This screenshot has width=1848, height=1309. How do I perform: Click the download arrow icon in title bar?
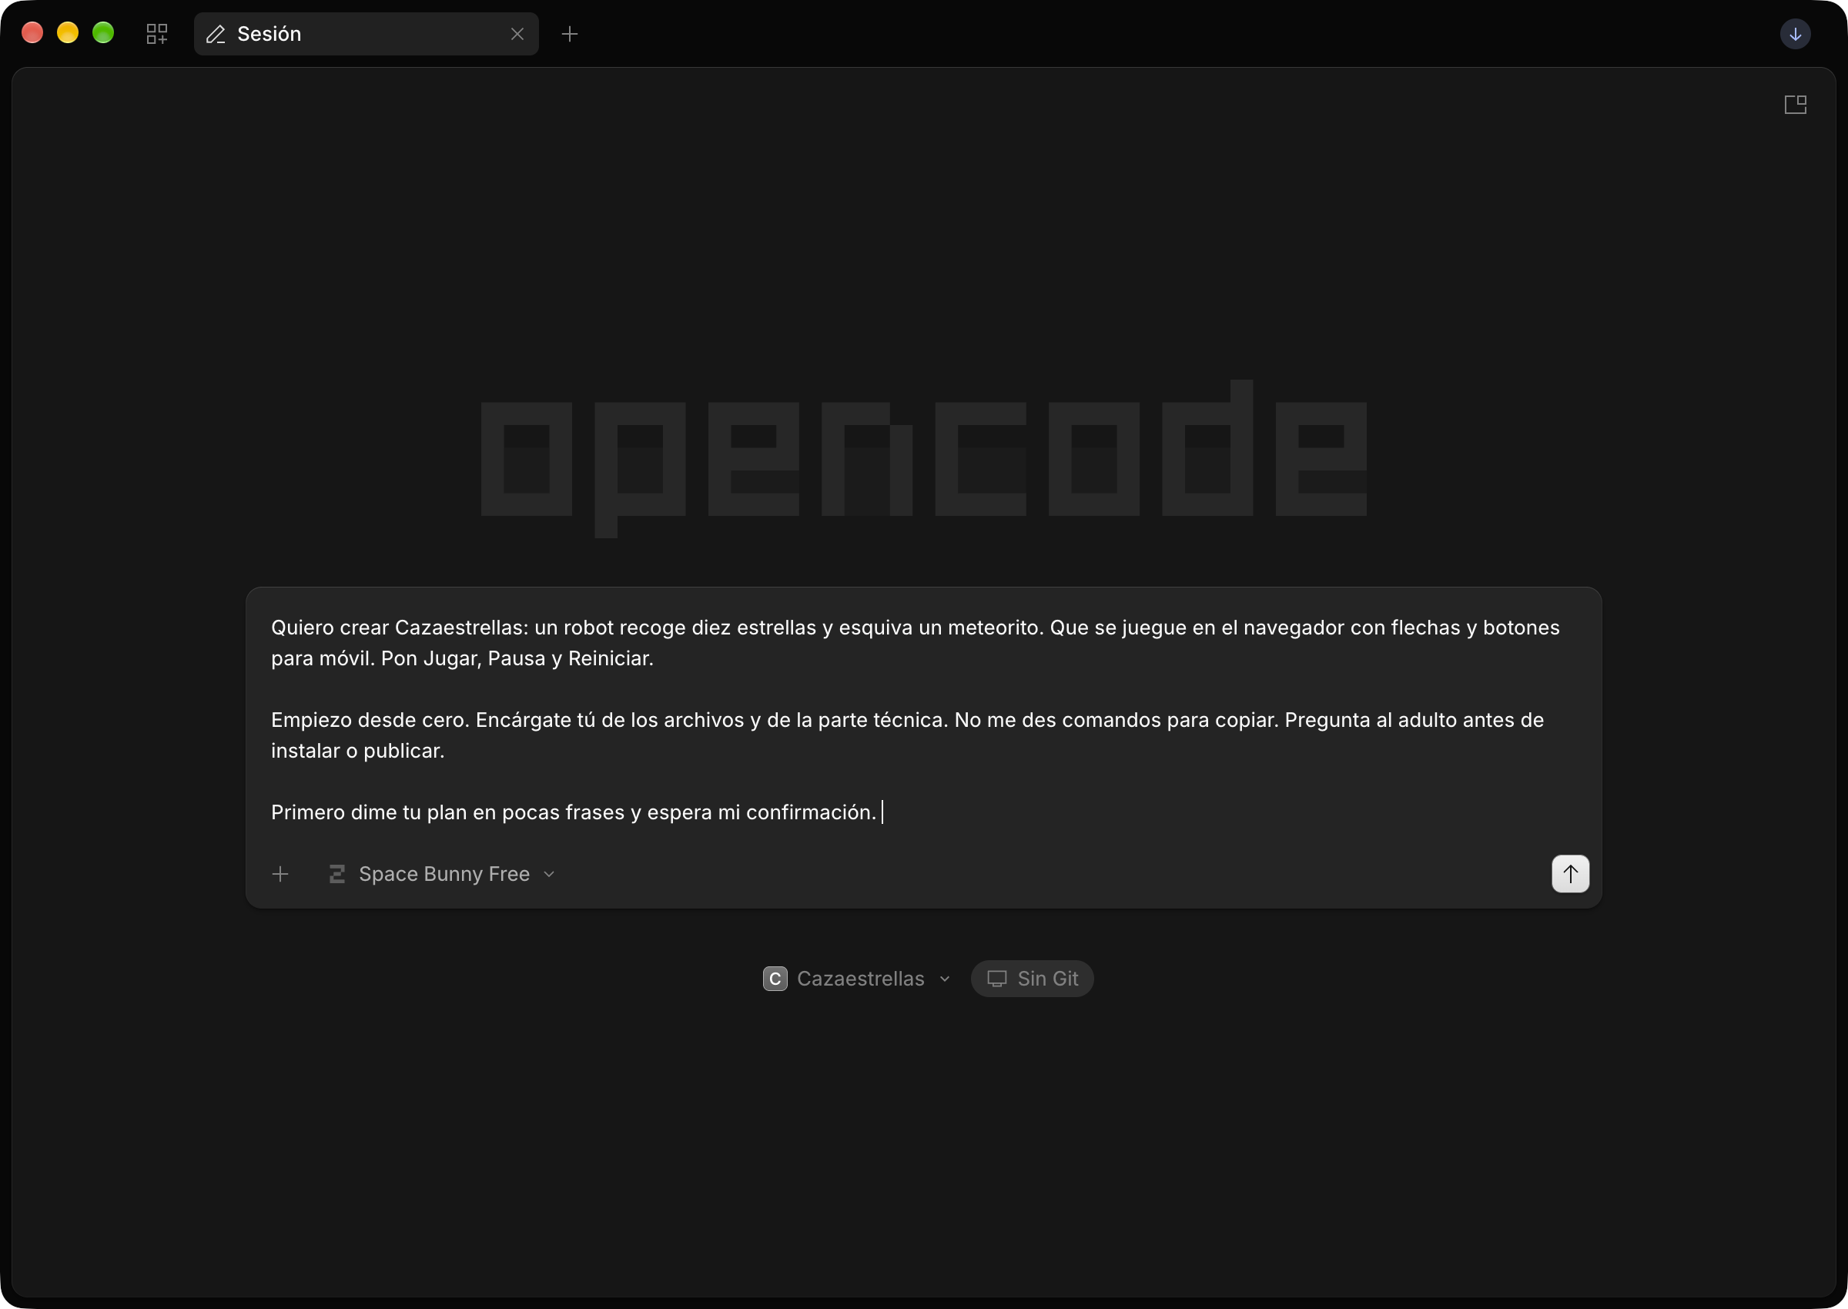click(1795, 34)
